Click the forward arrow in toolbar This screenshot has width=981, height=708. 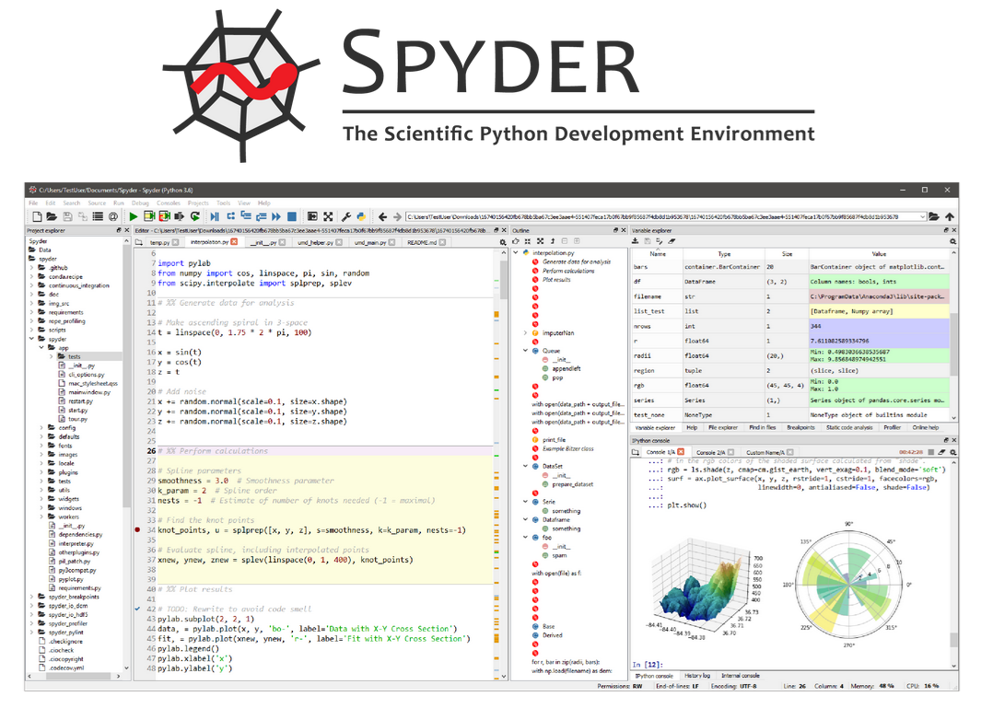point(397,216)
